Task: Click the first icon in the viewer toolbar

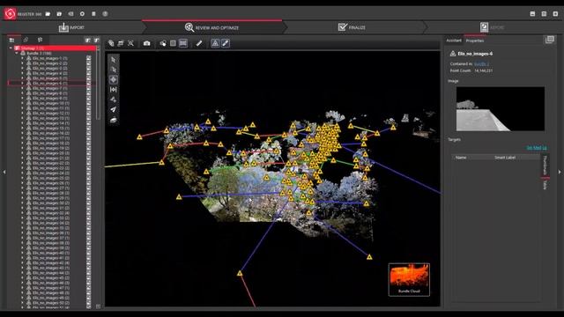Action: click(x=111, y=43)
